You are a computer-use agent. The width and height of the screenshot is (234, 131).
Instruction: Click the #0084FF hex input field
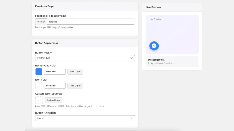point(55,72)
